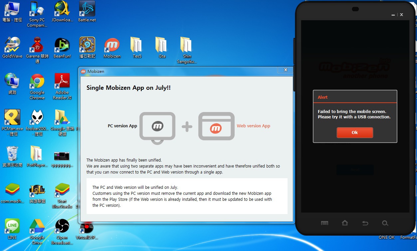Click Ok in the Alert dialog

355,132
